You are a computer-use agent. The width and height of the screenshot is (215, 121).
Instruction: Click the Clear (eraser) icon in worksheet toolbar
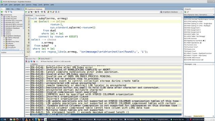click(x=53, y=12)
